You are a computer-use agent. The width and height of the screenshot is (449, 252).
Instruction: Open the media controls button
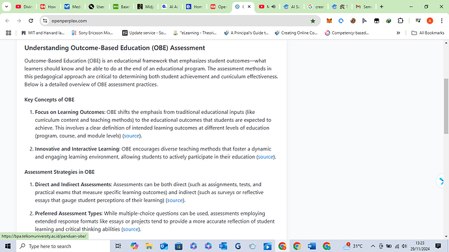(x=418, y=21)
